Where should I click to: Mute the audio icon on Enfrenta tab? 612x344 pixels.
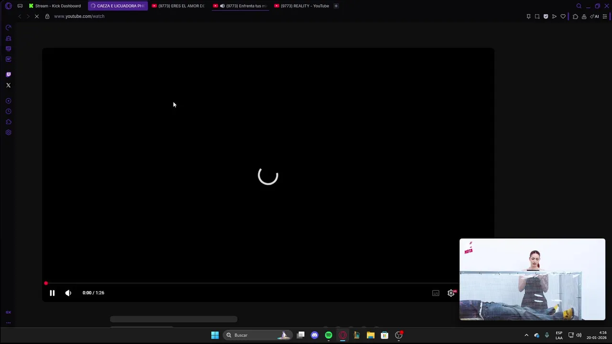[x=222, y=6]
